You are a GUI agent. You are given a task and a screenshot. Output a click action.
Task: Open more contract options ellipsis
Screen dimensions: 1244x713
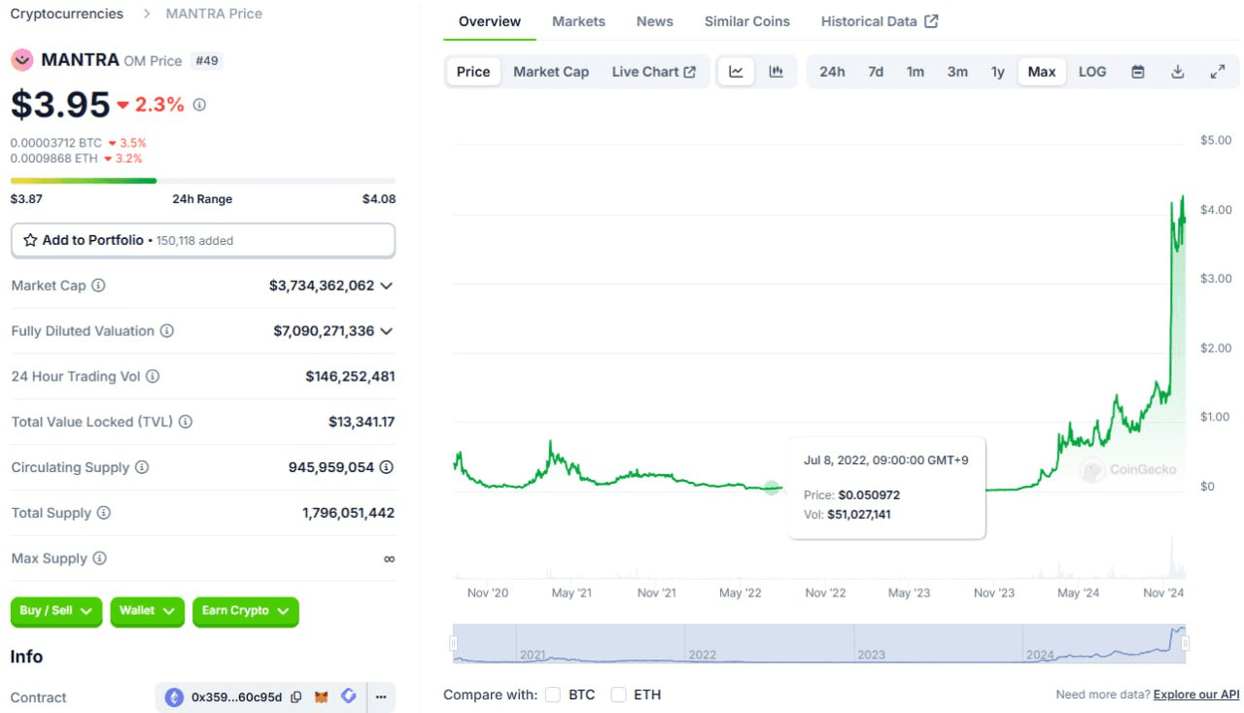point(381,697)
